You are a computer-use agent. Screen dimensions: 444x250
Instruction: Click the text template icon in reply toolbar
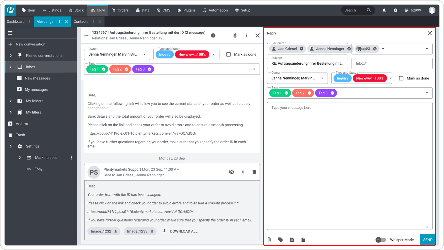pos(292,240)
